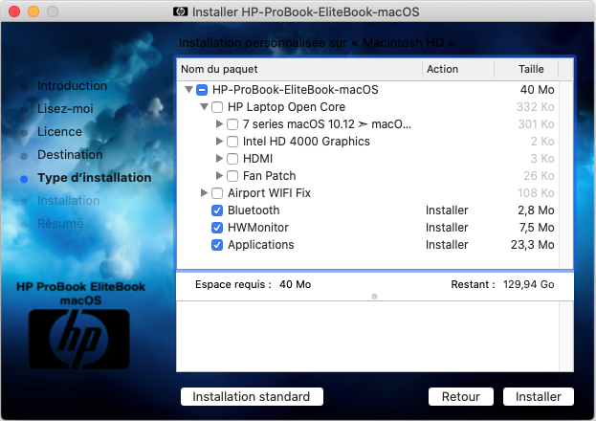
Task: Check the HDMI package checkbox
Action: pos(232,159)
